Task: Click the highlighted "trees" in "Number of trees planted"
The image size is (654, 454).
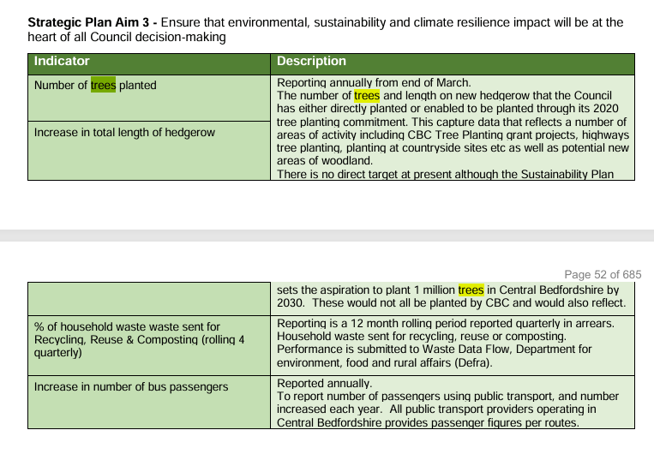Action: (103, 86)
